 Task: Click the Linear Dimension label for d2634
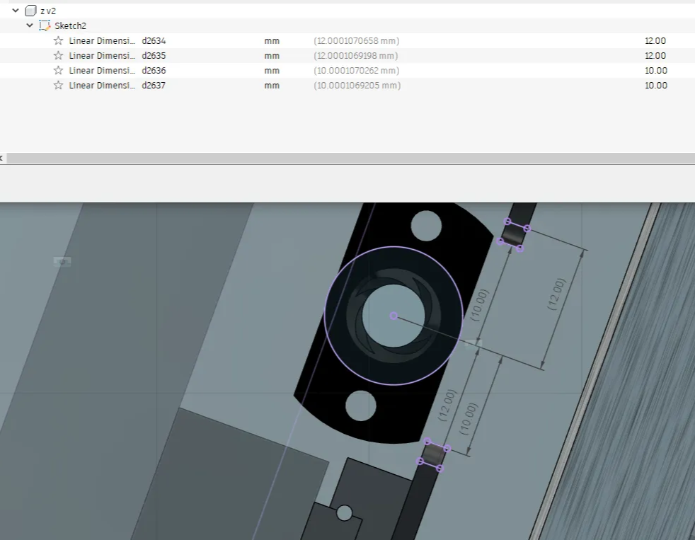click(x=102, y=41)
